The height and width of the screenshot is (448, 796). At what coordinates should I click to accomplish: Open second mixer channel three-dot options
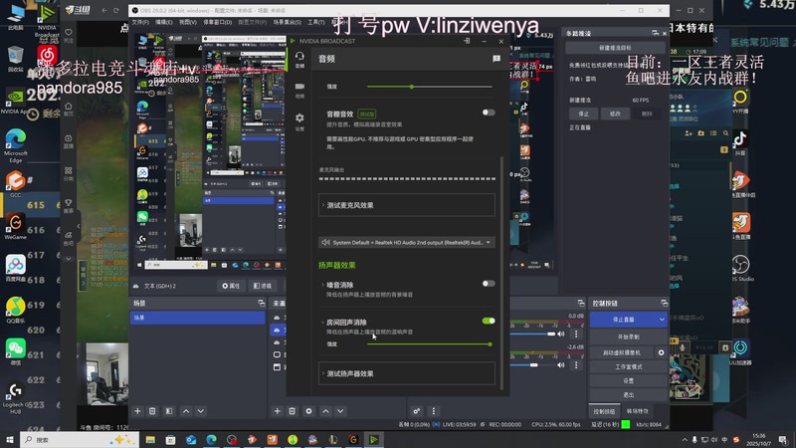[576, 364]
